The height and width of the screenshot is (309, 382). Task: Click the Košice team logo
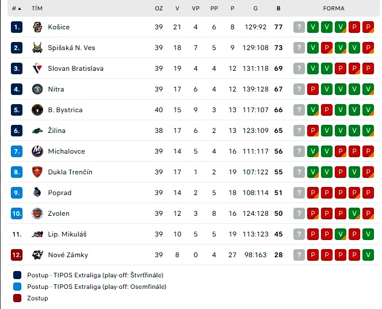pos(37,27)
